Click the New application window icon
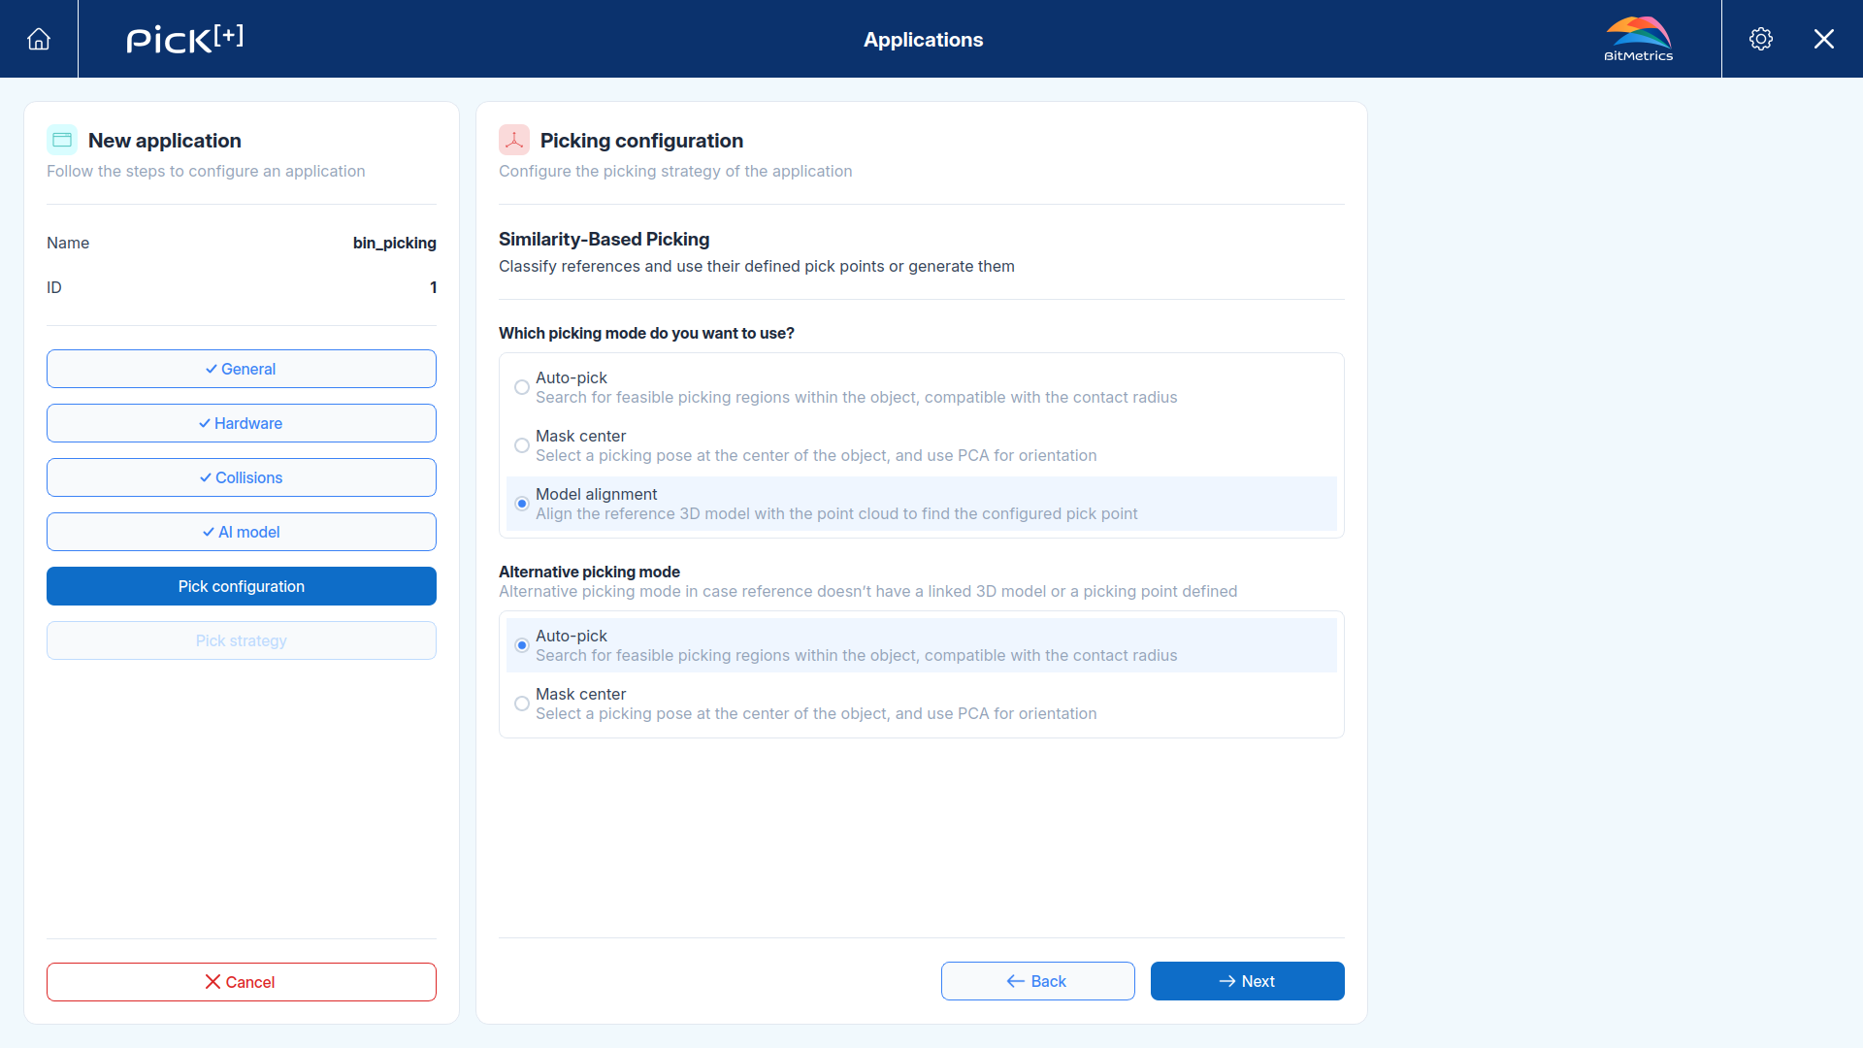The image size is (1863, 1048). (x=62, y=140)
